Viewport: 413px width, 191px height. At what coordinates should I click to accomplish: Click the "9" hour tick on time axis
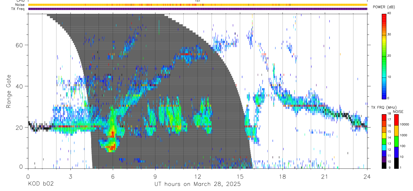click(155, 176)
